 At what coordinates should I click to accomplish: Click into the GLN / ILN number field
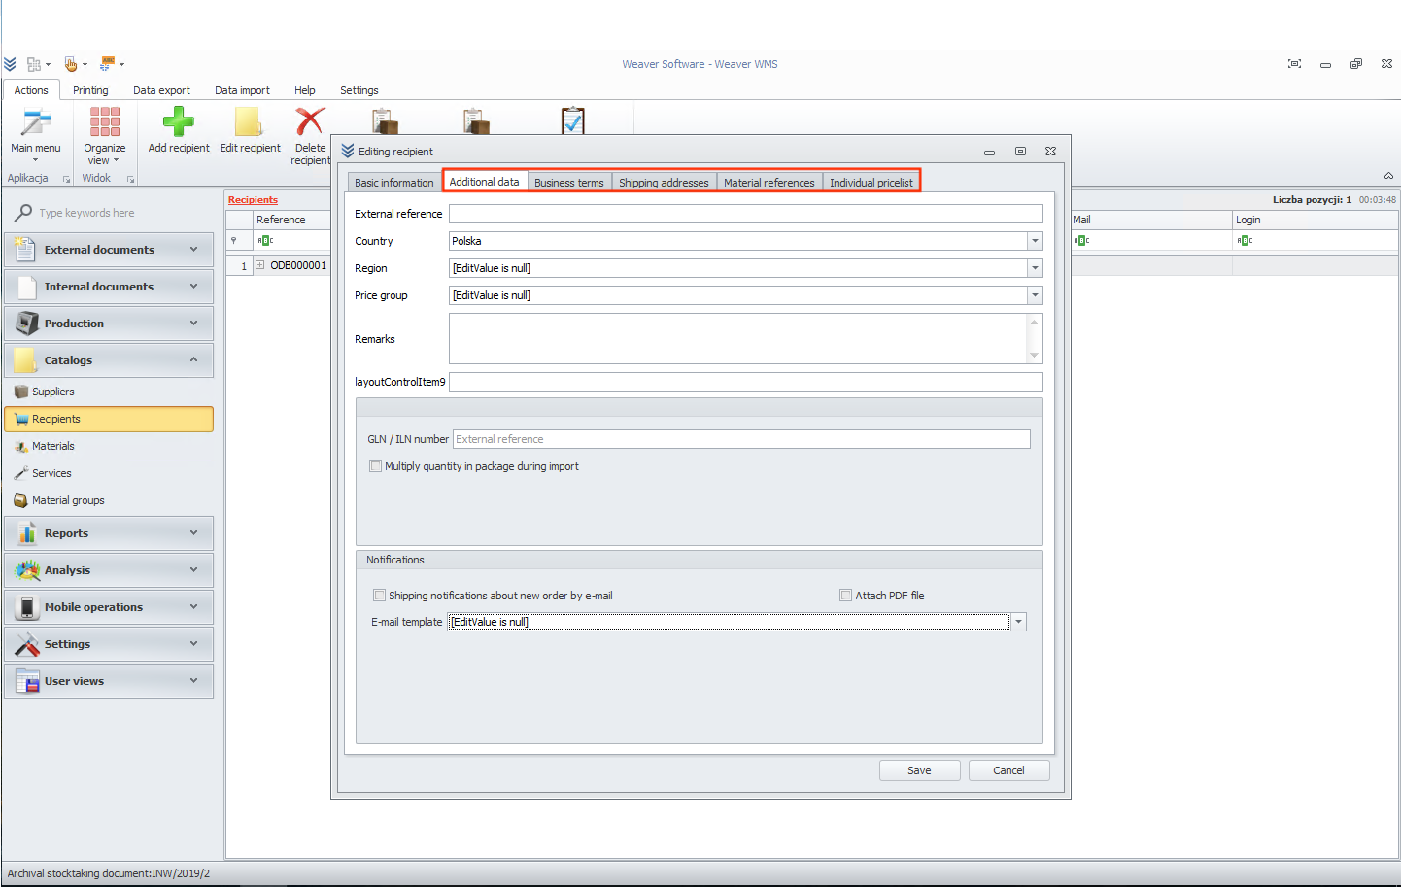pos(741,439)
